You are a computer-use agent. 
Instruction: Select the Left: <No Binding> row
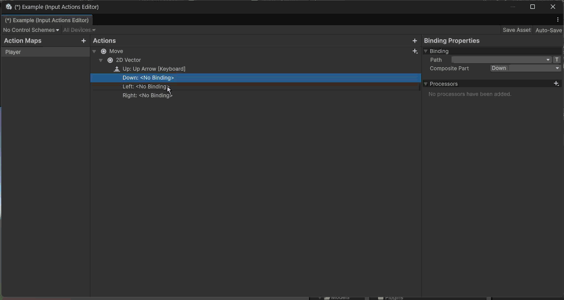(255, 87)
